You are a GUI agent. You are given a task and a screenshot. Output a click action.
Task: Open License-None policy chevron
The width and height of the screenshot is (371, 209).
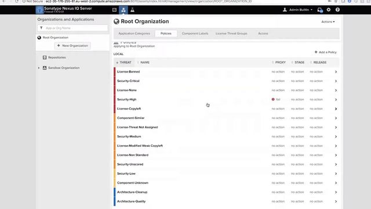[336, 91]
